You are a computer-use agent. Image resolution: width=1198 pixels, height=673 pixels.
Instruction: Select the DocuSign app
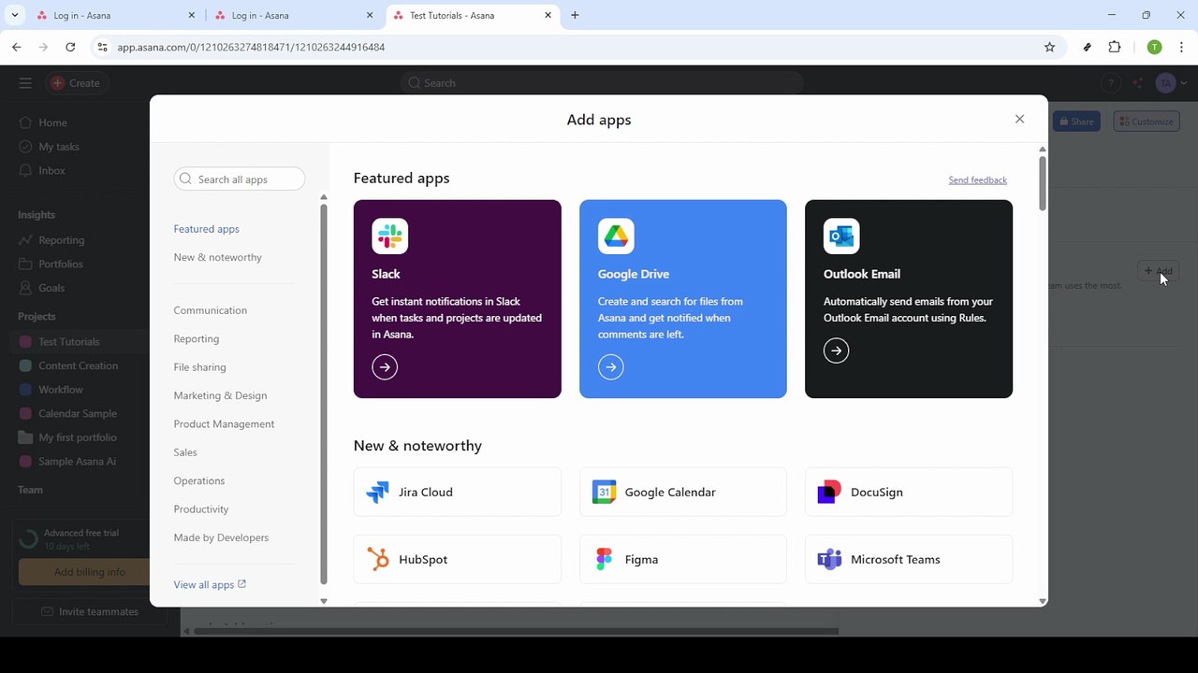pos(909,492)
